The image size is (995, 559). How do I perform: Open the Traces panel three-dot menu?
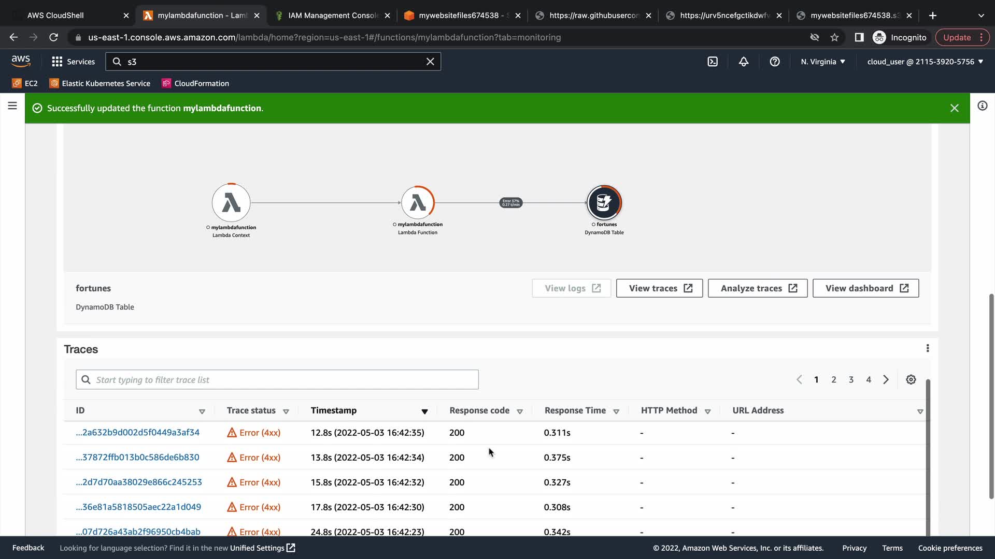[928, 348]
